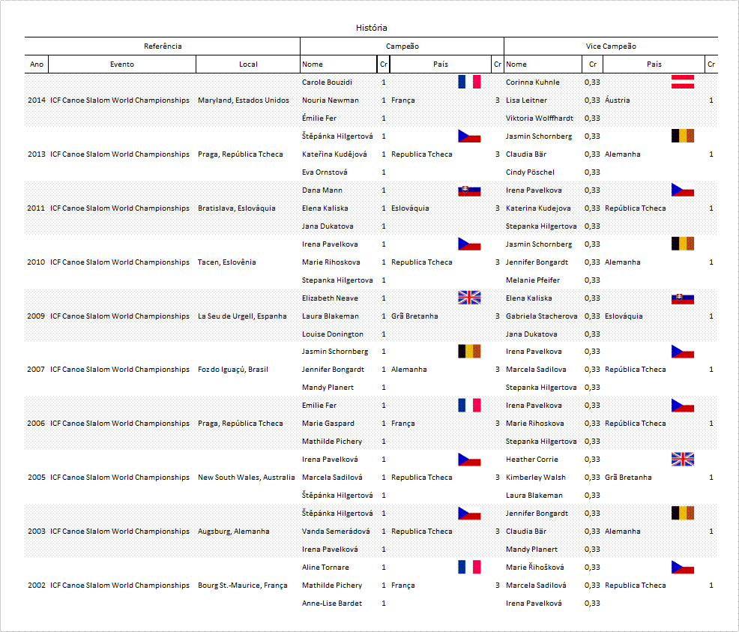Click the Áustria country cell
The width and height of the screenshot is (739, 632).
click(618, 100)
